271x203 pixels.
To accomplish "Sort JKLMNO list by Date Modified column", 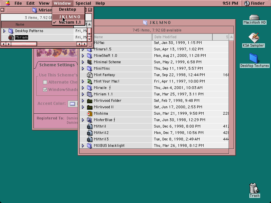I will [182, 37].
